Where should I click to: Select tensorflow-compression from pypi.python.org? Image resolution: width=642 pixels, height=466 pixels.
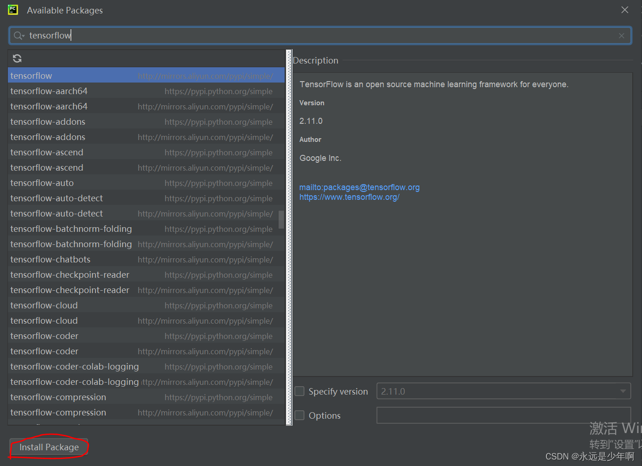click(x=146, y=397)
